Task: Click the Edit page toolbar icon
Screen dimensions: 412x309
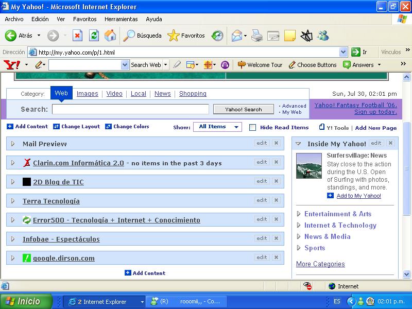Action: coord(273,36)
